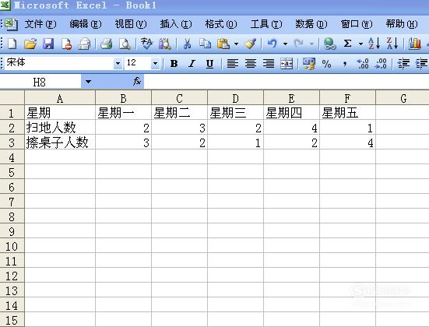Open the 窗口(W) menu
Image resolution: width=429 pixels, height=327 pixels.
357,24
